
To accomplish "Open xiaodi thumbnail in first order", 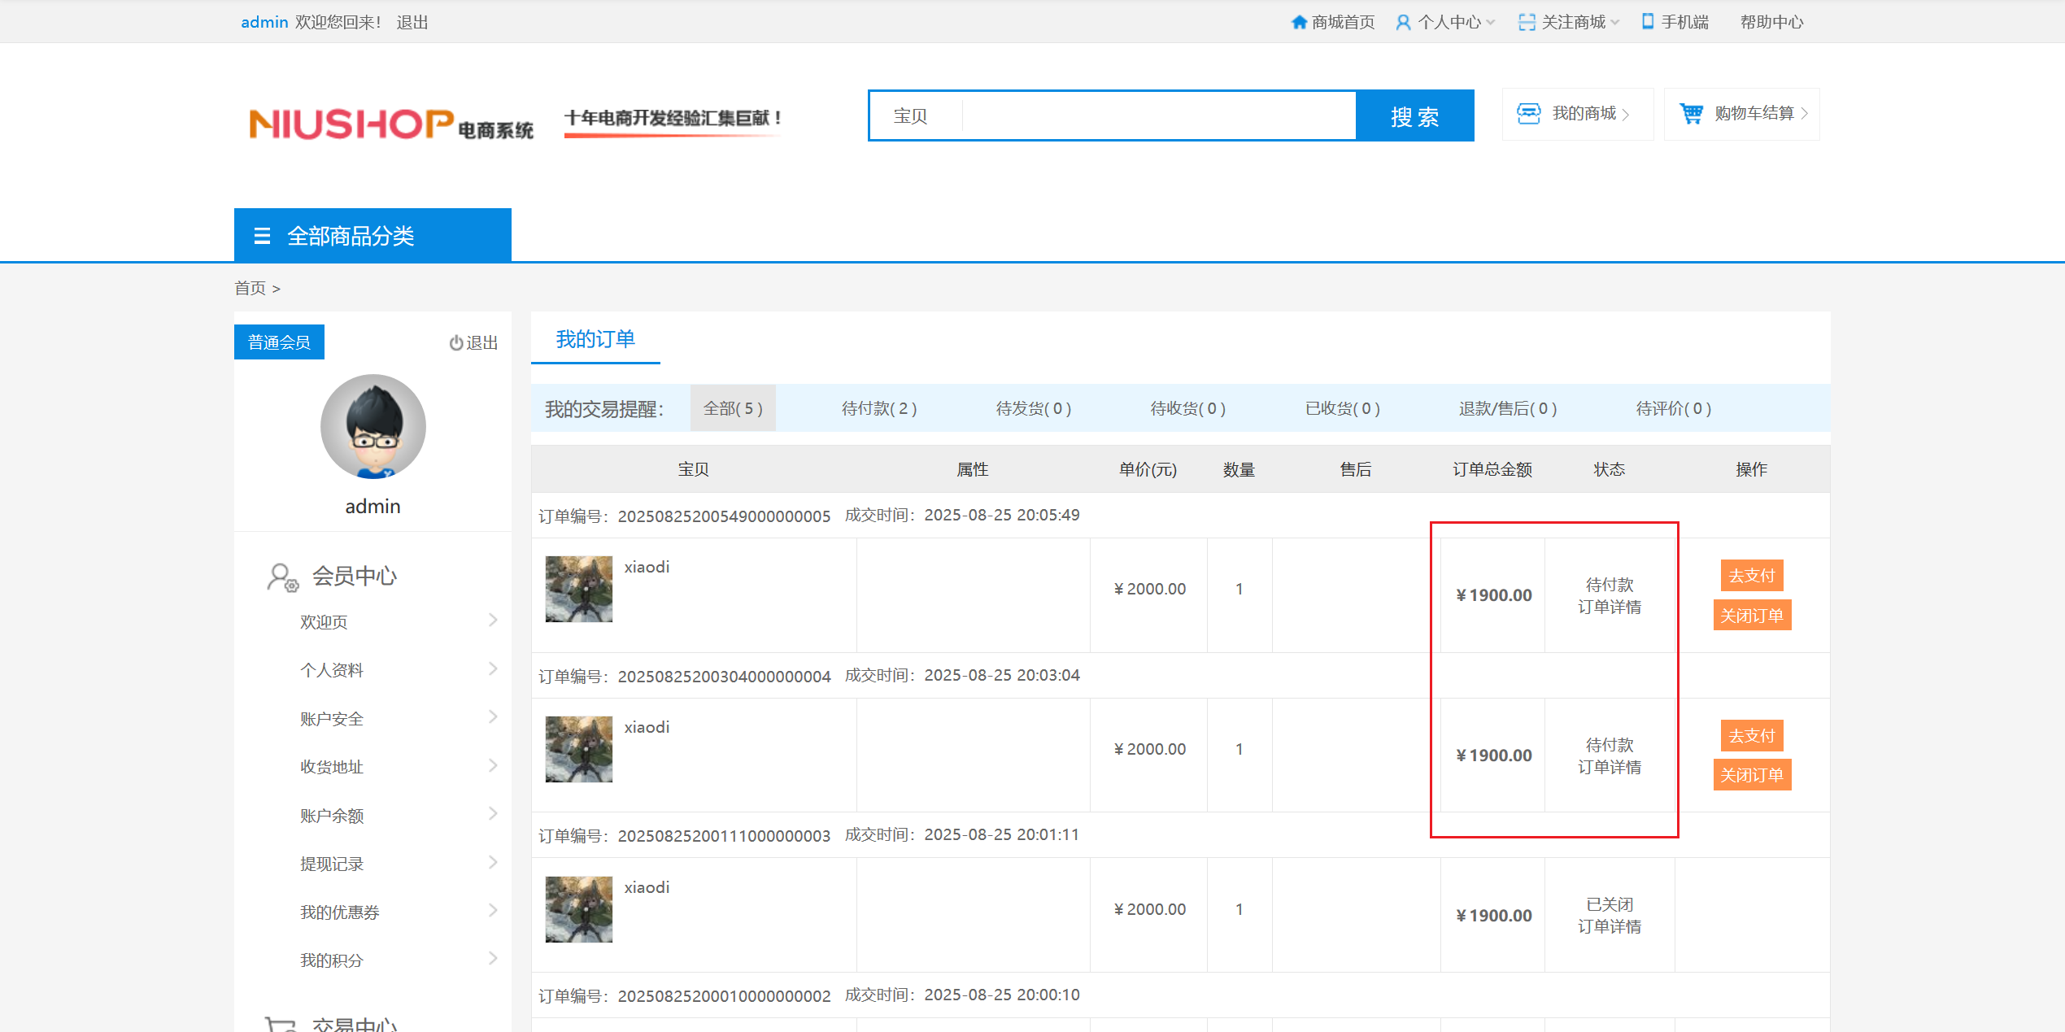I will point(578,589).
